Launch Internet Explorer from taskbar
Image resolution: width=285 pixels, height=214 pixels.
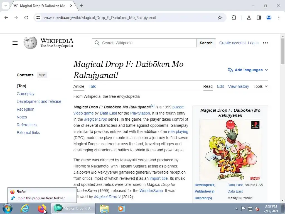(x=25, y=208)
